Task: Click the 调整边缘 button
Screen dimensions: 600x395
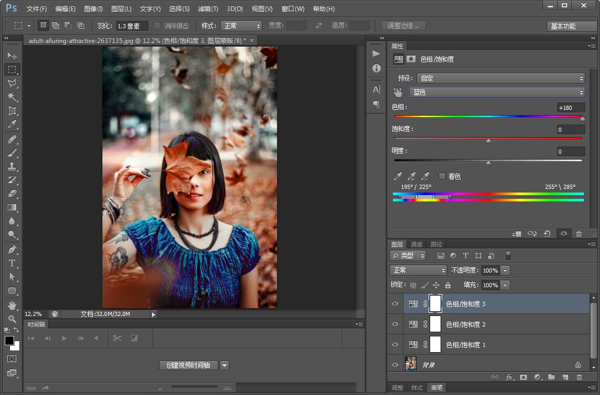Action: (403, 26)
